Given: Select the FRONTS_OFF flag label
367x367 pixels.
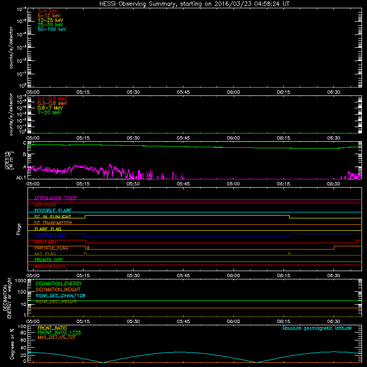Looking at the screenshot, I should tap(49, 260).
